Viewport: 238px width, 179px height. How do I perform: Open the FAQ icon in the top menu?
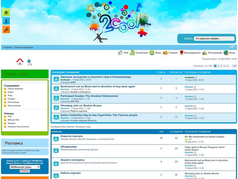click(120, 53)
